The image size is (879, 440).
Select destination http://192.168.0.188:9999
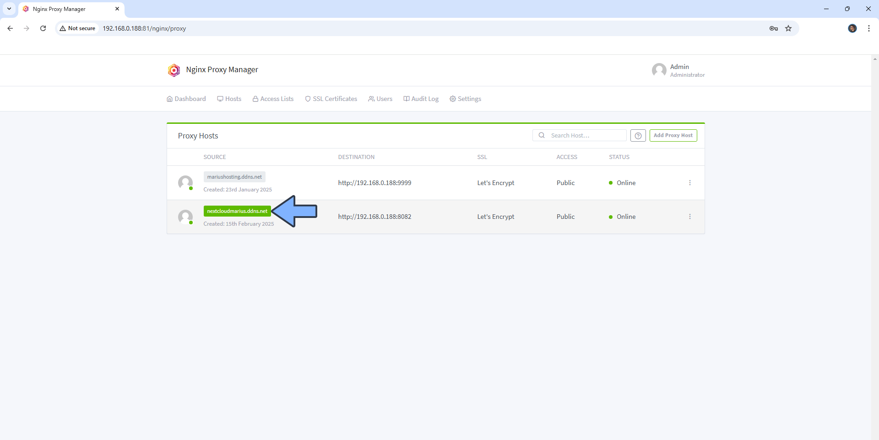click(x=374, y=183)
